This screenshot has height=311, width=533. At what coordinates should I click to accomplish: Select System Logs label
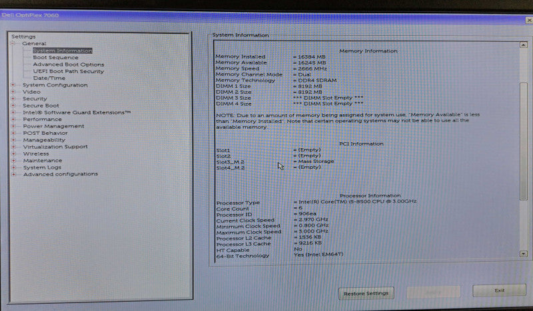pyautogui.click(x=42, y=167)
